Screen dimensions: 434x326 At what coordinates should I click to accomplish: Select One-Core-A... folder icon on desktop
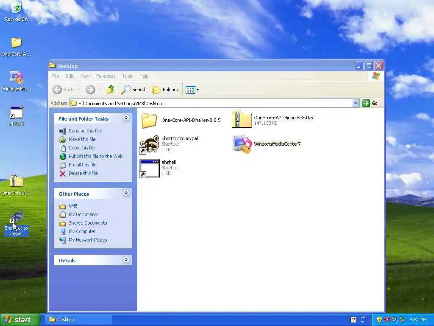pos(17,47)
